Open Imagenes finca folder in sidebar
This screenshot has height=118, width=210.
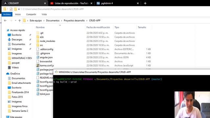coord(19,106)
